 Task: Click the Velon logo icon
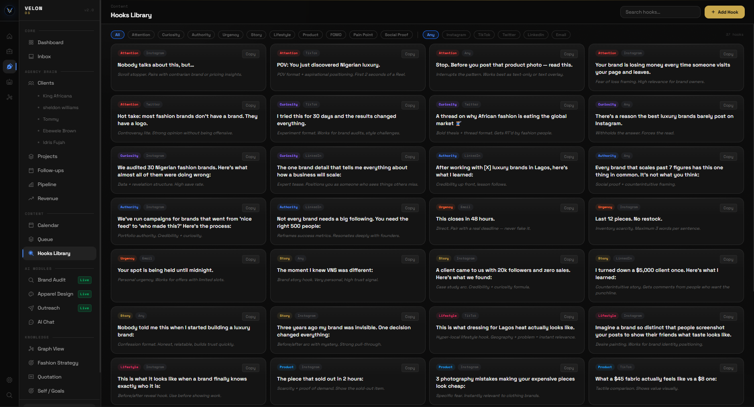10,10
